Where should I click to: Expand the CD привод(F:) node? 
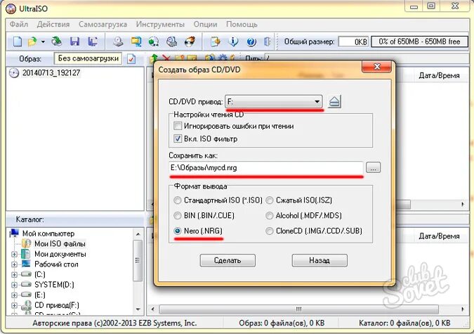[14, 305]
